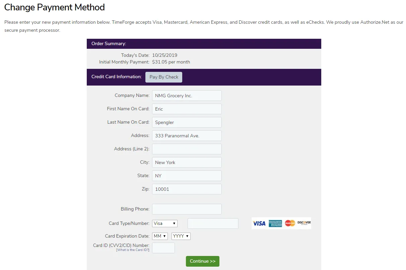
Task: Click the City field showing New York
Action: click(x=187, y=162)
